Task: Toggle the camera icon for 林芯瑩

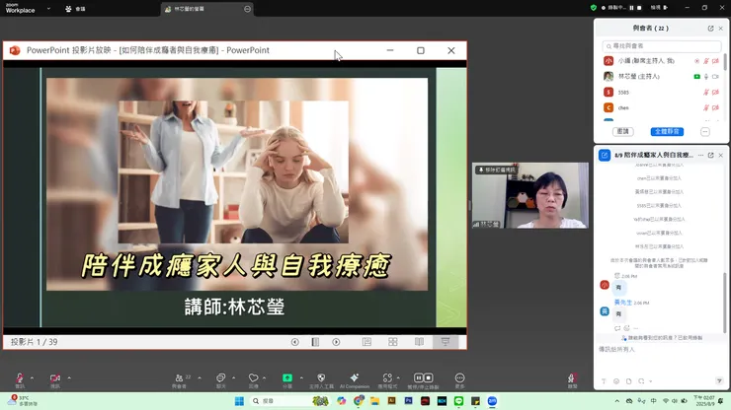Action: [715, 77]
